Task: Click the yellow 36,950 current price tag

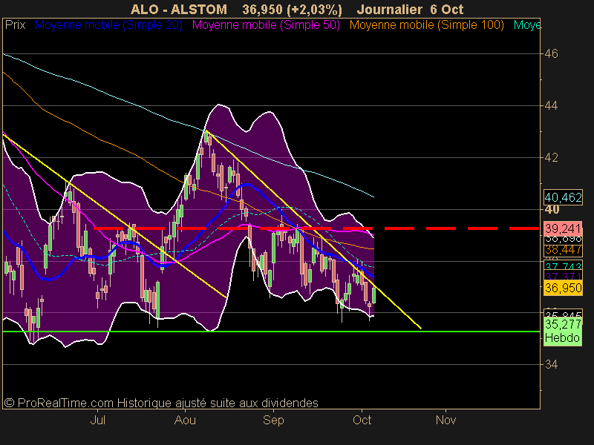Action: pos(563,289)
